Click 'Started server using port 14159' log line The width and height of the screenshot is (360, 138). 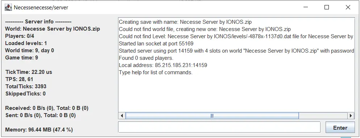click(x=236, y=51)
